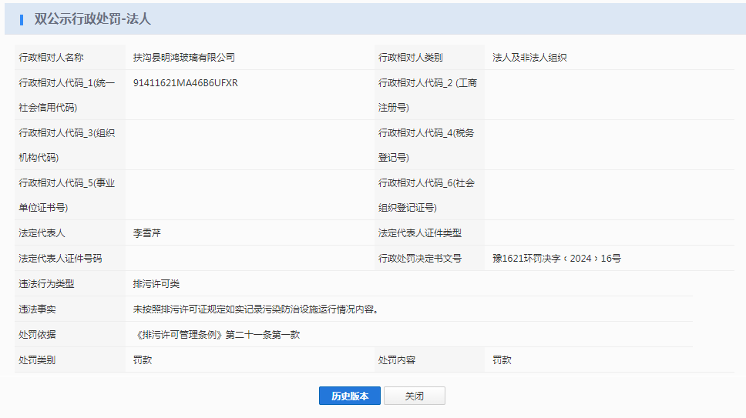The width and height of the screenshot is (746, 418).
Task: Click the label 处罚依据
Action: click(37, 335)
